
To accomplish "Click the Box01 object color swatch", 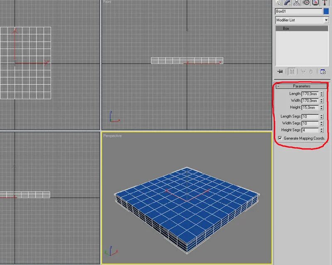I will 327,11.
